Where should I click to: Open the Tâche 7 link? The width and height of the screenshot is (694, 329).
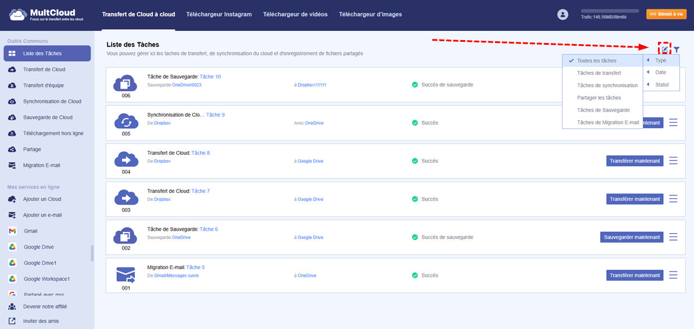pos(201,191)
